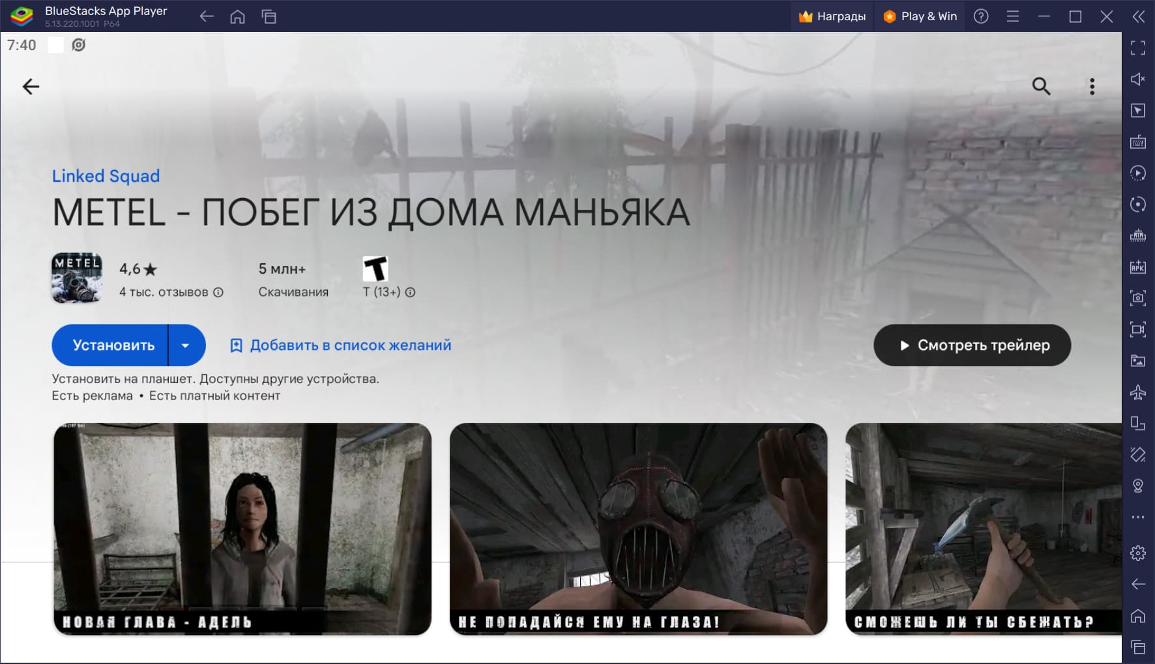Click the eco mode eraser-shaped icon

click(1138, 454)
